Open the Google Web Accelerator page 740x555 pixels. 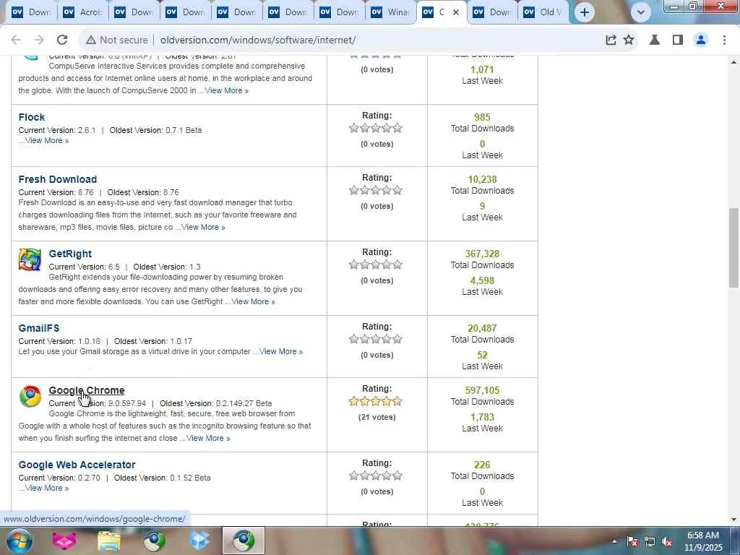point(77,465)
